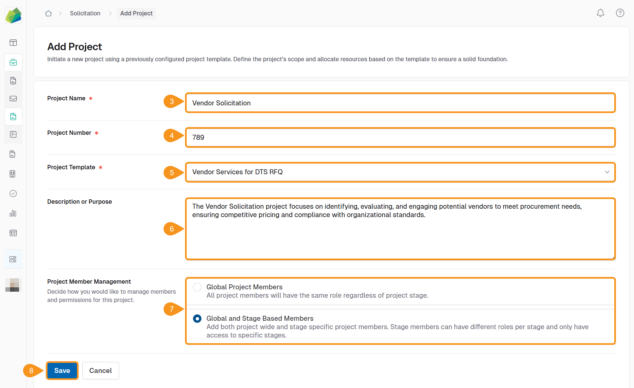Select the Global Project Members radio button
This screenshot has width=634, height=388.
click(x=197, y=287)
